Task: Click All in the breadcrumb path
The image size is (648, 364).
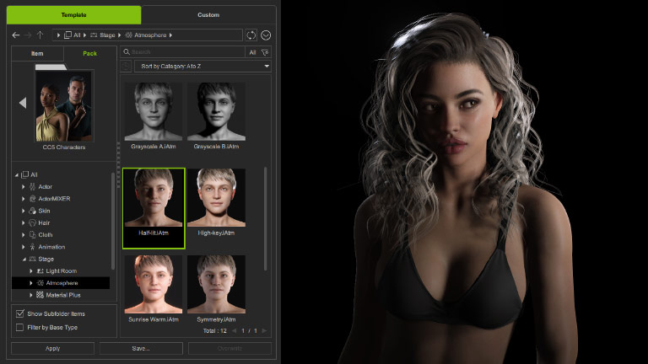Action: 77,35
